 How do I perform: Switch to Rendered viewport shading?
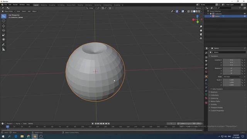coord(199,11)
